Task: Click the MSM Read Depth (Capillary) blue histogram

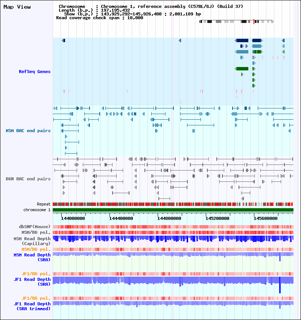Action: [x=173, y=239]
